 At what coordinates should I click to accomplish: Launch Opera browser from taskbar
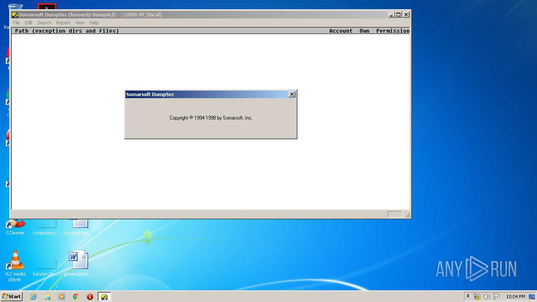tap(90, 297)
